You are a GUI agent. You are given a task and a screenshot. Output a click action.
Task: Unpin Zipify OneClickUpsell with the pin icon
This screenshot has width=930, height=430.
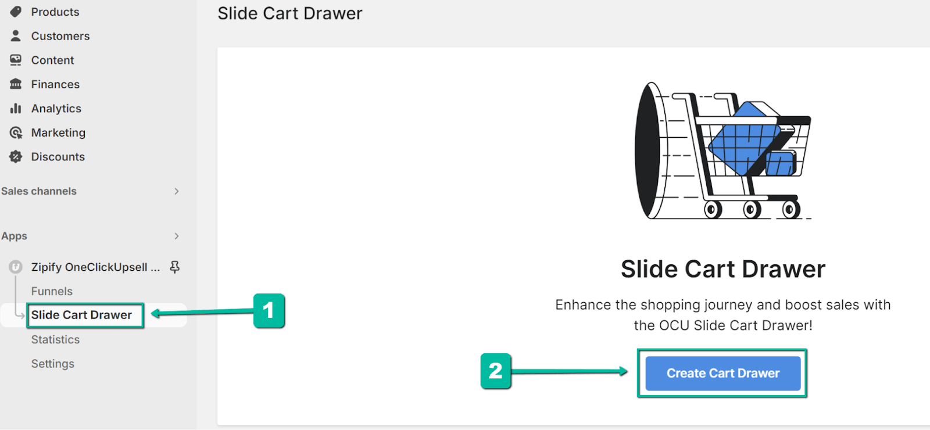point(173,267)
